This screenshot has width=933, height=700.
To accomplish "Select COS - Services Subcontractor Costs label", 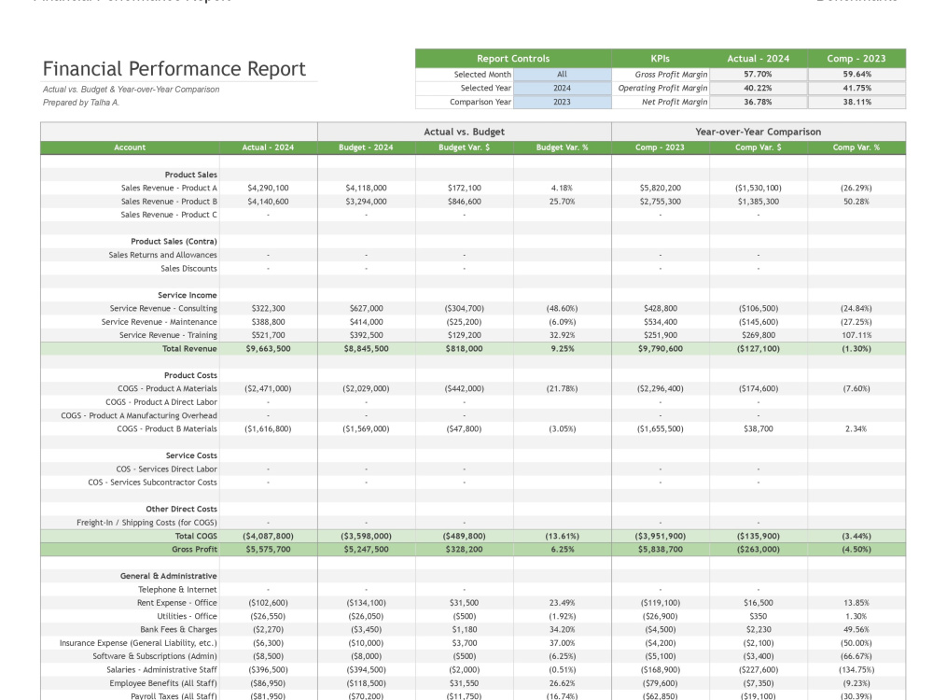I will point(152,483).
